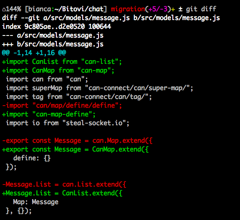Viewport: 240px width, 220px height.
Task: Click the added line importing CanList
Action: point(62,62)
